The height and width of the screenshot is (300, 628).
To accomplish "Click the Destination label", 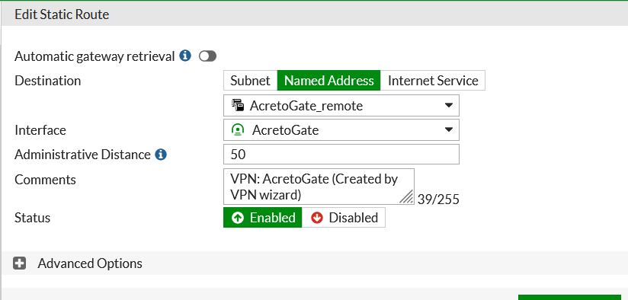I will (x=48, y=81).
